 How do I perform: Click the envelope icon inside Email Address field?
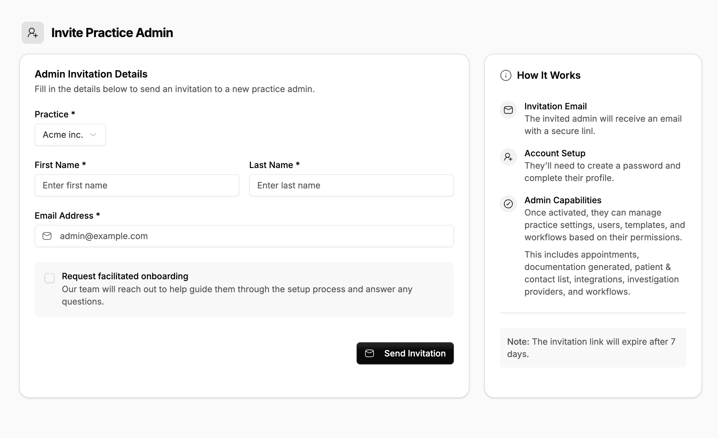(47, 236)
